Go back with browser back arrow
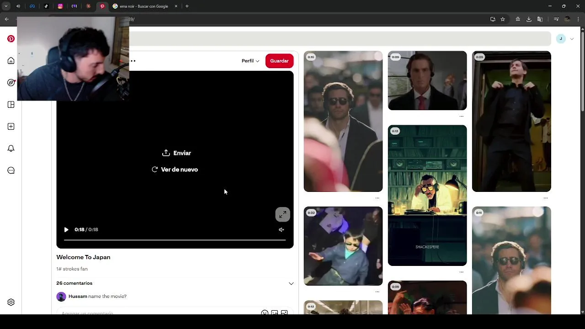Image resolution: width=585 pixels, height=329 pixels. [x=6, y=19]
